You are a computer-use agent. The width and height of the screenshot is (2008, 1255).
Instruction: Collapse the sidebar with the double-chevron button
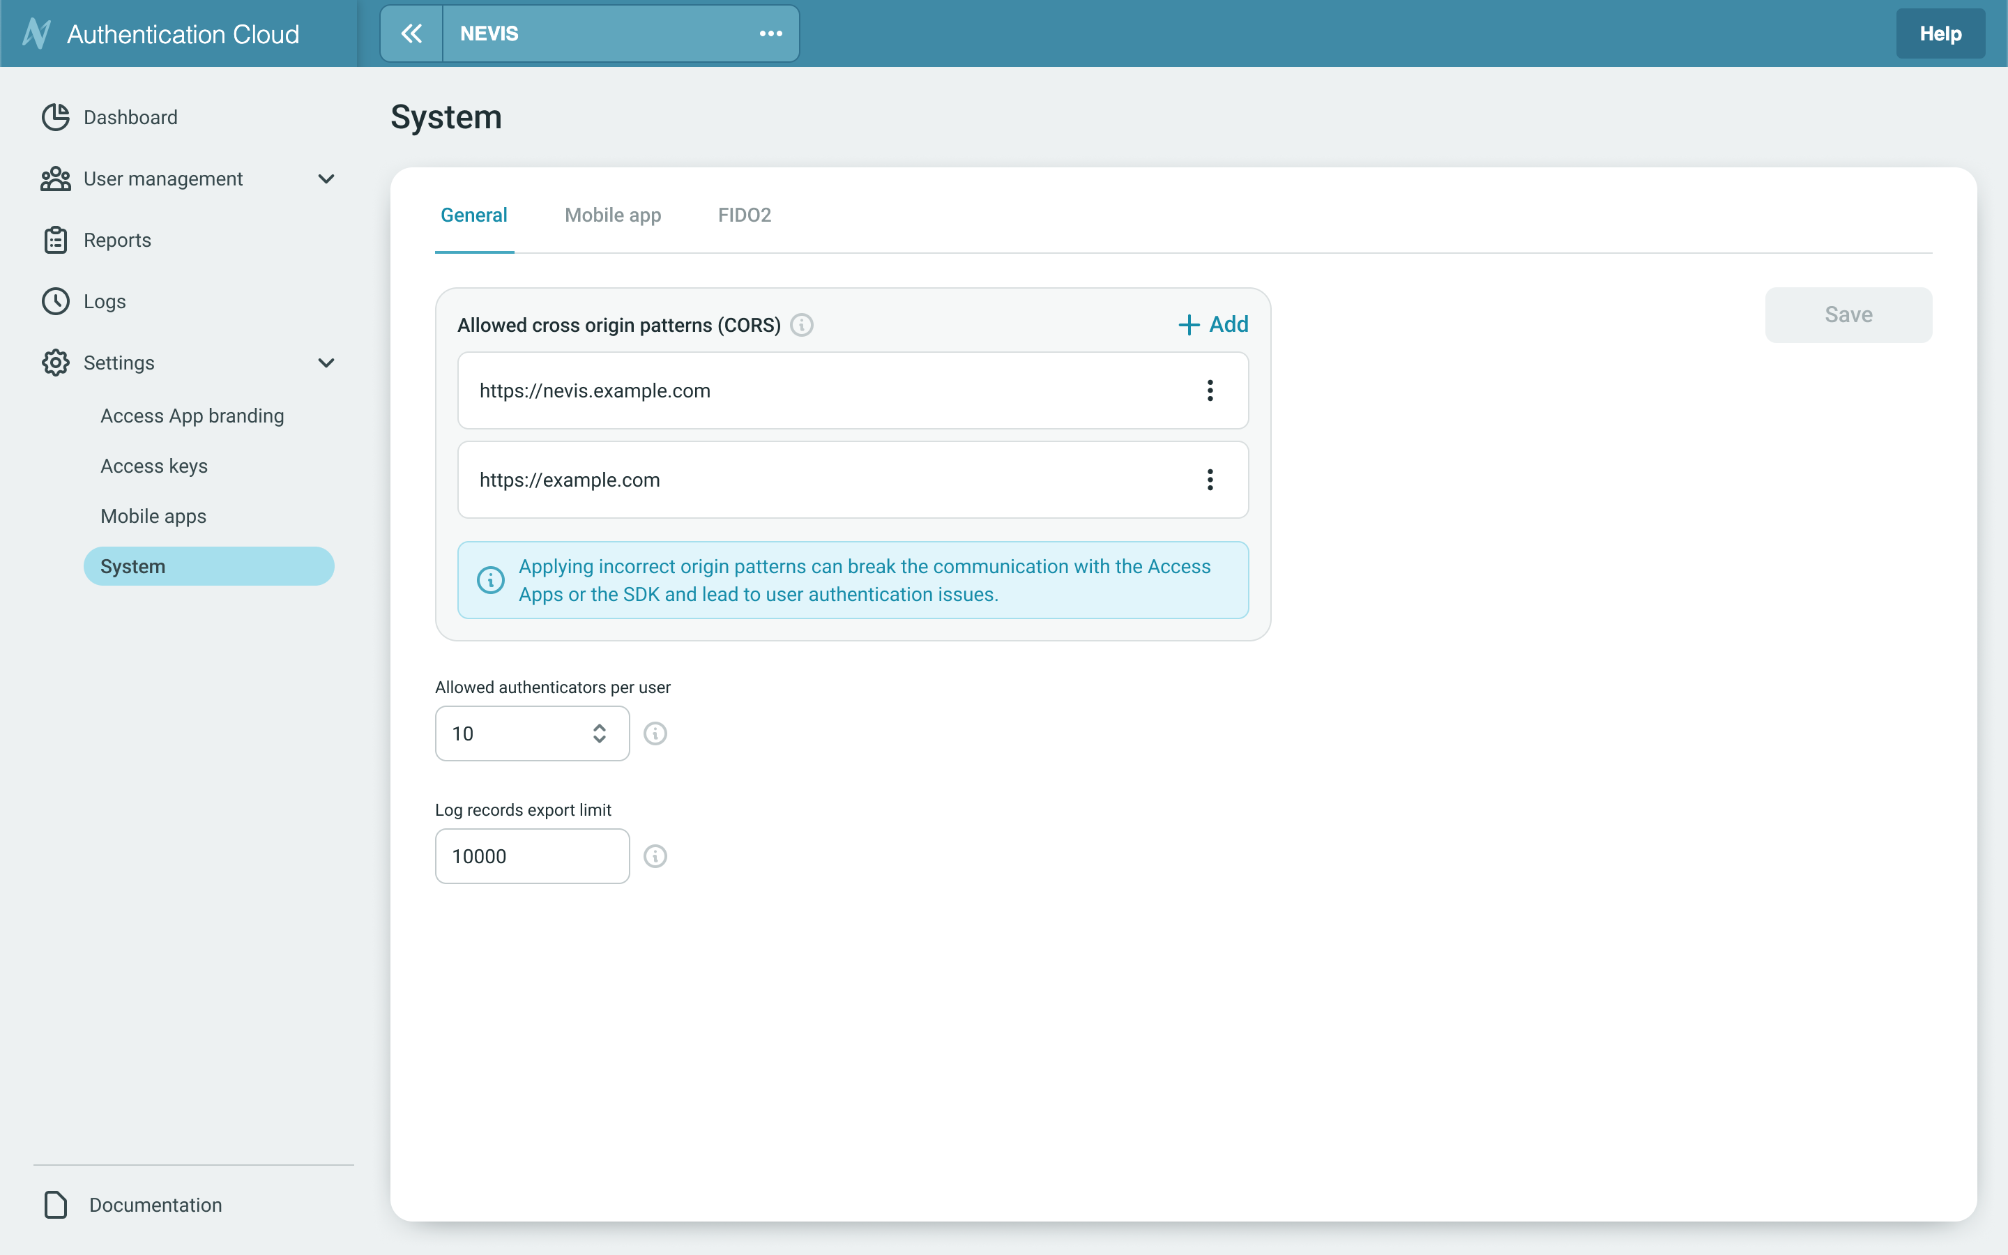point(412,33)
